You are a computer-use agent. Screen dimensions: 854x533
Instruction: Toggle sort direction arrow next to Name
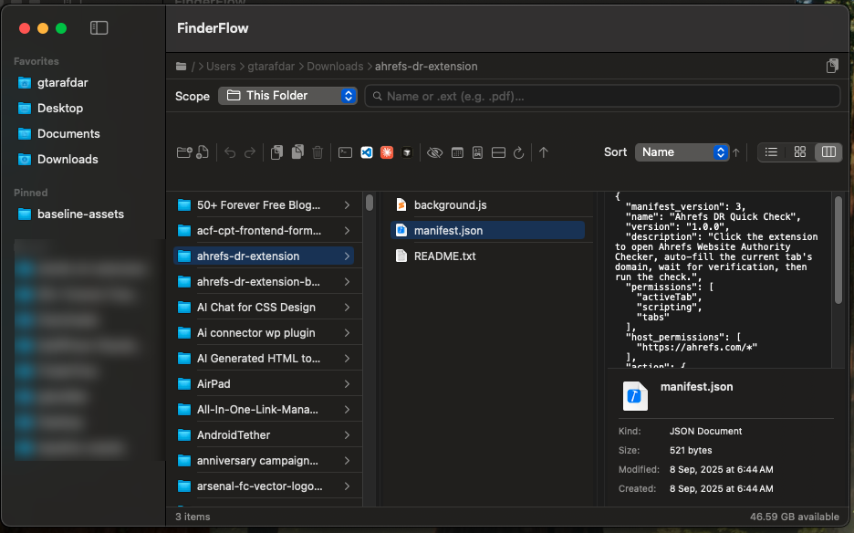735,152
